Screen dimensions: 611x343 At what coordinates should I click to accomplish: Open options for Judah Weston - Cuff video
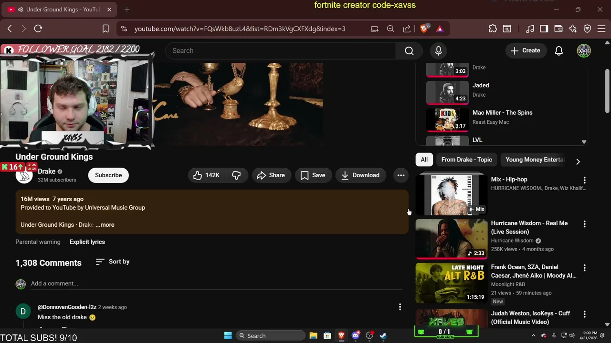(x=584, y=314)
